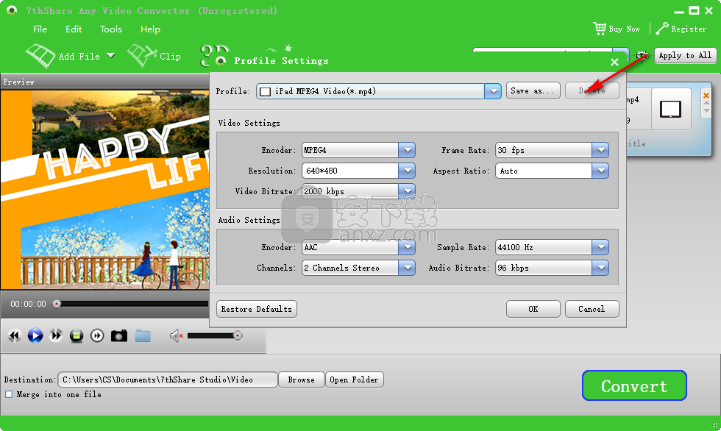Open Video Bitrate dropdown
This screenshot has height=431, width=721.
[407, 190]
